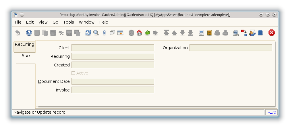
Task: Toggle the Active checkbox
Action: click(73, 73)
